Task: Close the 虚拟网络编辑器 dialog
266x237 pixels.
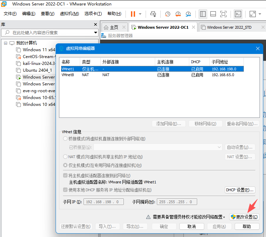Action: pyautogui.click(x=258, y=48)
